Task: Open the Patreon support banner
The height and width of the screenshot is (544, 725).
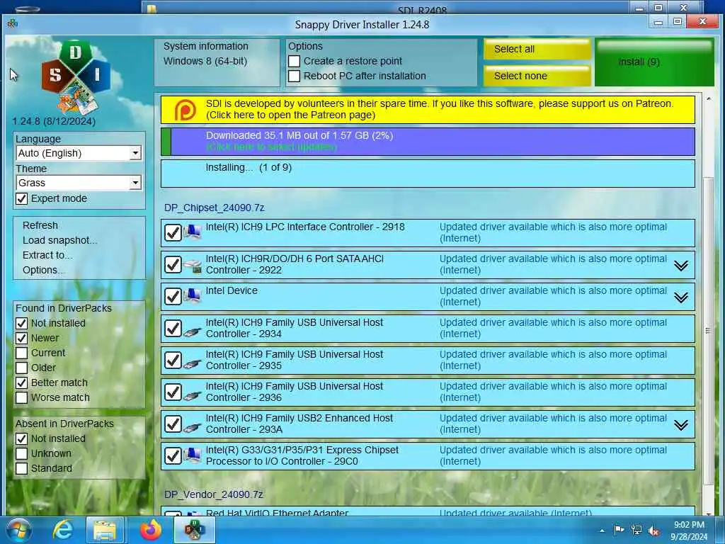Action: tap(428, 110)
